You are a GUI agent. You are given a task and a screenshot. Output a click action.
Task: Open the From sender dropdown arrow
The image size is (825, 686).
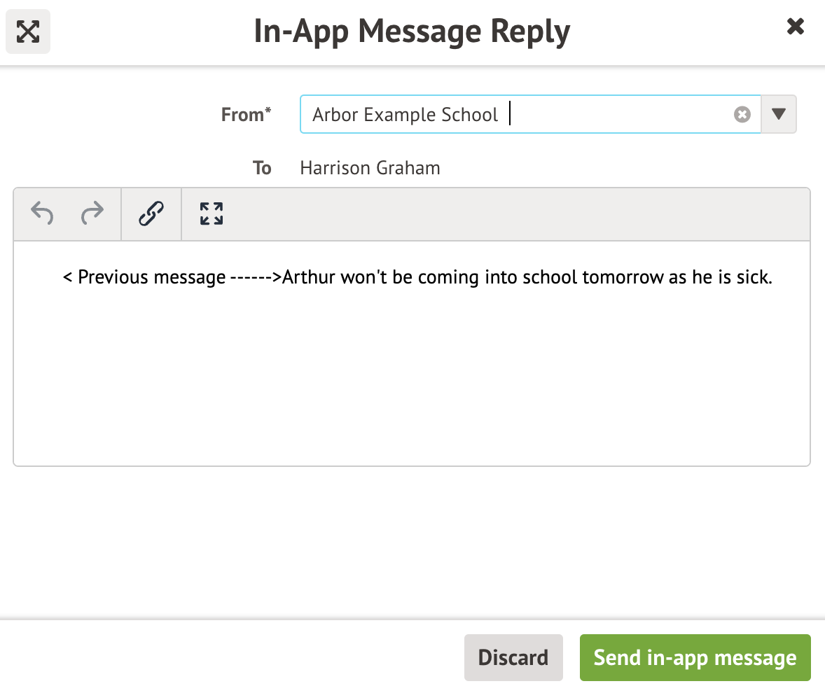(779, 115)
